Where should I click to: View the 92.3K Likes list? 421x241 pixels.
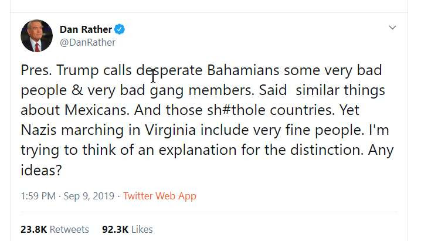click(127, 229)
